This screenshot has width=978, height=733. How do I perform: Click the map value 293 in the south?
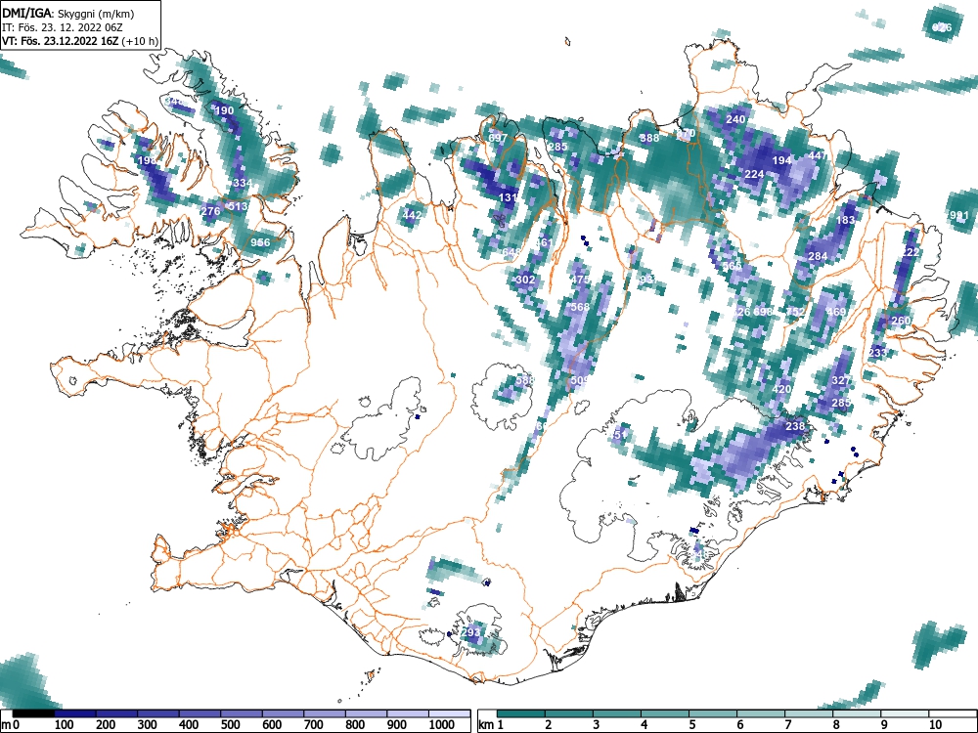[x=471, y=632]
